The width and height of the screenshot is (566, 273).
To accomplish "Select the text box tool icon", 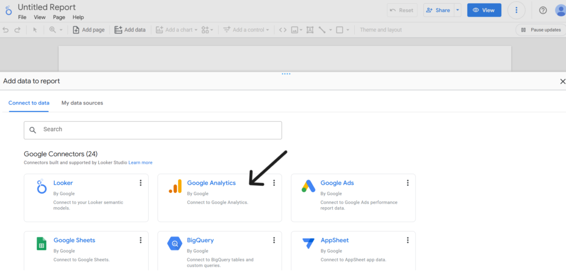I will tap(310, 30).
